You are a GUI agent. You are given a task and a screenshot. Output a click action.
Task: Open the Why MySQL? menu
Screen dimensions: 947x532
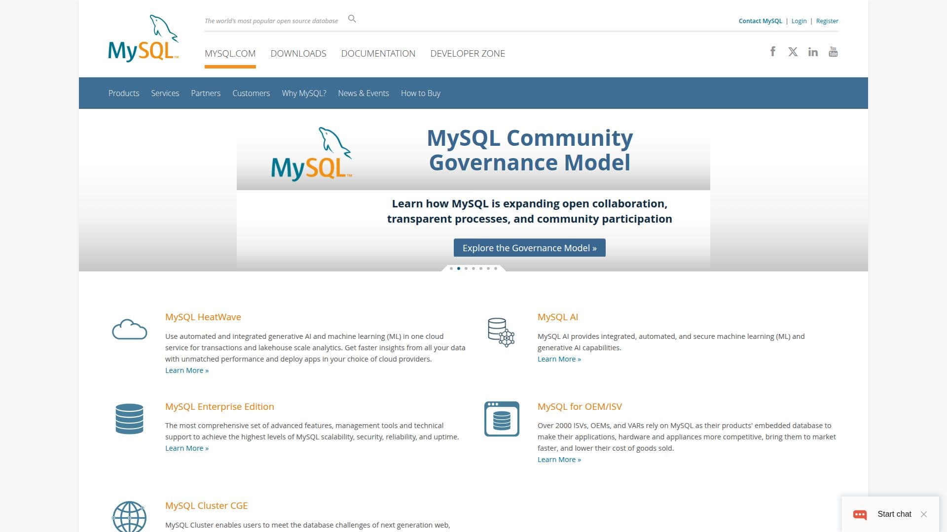304,93
